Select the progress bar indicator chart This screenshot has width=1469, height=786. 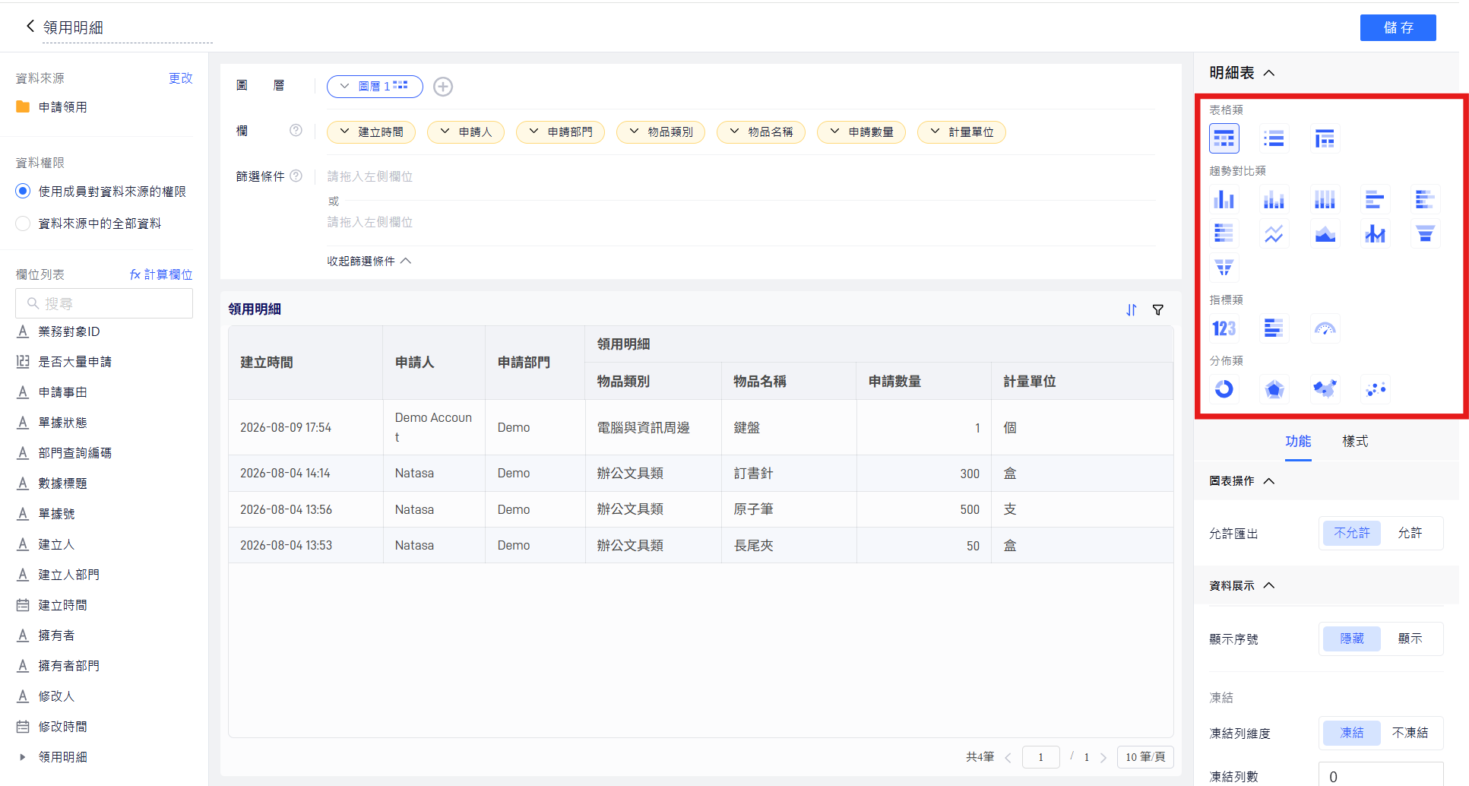click(1274, 328)
